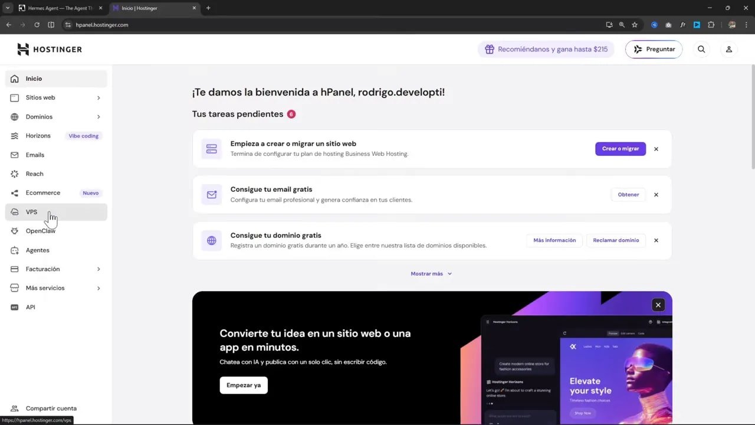Viewport: 755px width, 425px height.
Task: Open the Inicio home icon in sidebar
Action: (15, 79)
